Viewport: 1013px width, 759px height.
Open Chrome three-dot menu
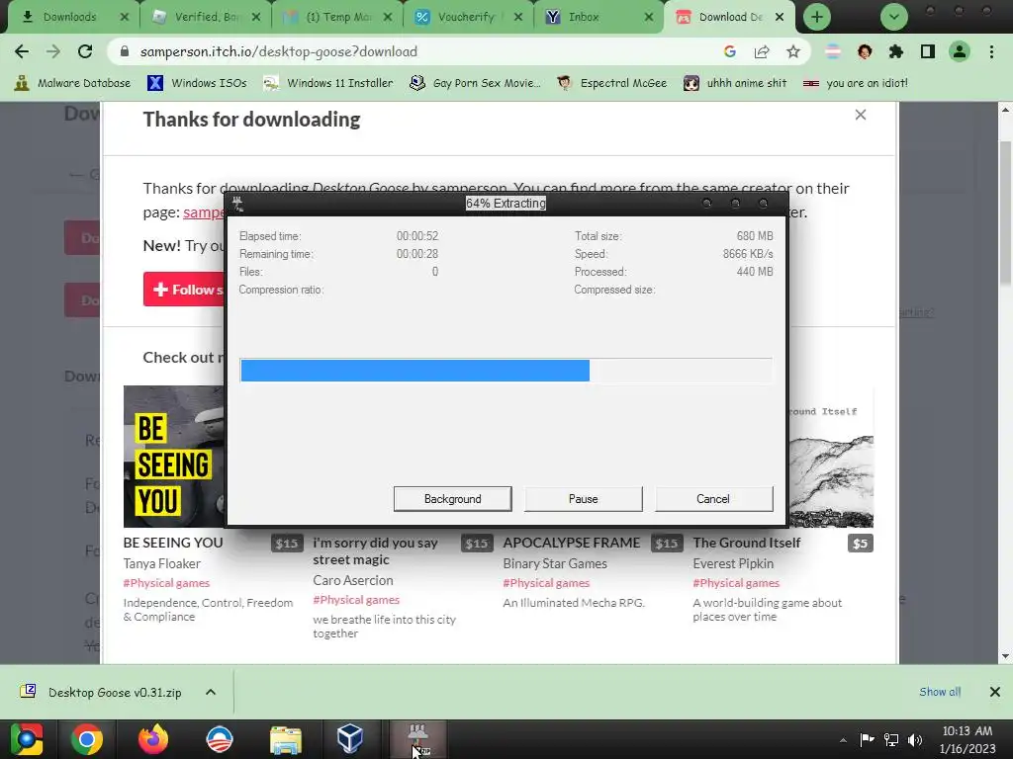coord(991,51)
